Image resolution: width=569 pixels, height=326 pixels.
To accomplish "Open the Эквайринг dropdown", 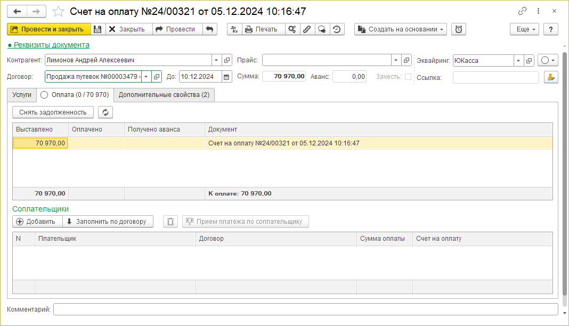I will click(x=518, y=60).
